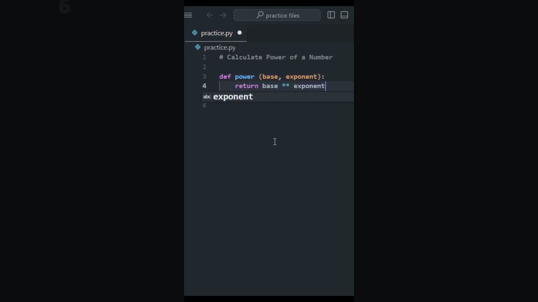Image resolution: width=538 pixels, height=302 pixels.
Task: Click line number 6 in the gutter
Action: point(204,105)
